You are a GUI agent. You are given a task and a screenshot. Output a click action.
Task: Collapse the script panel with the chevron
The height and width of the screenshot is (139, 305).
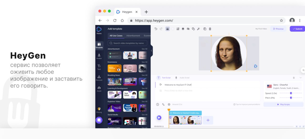(301, 78)
